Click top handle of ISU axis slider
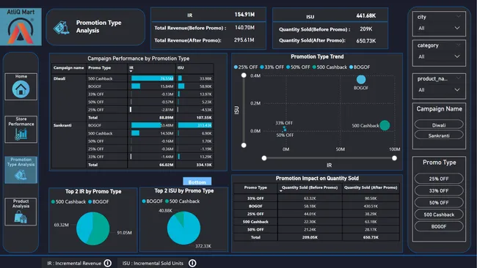Viewport: 477px width, 268px height. (244, 75)
